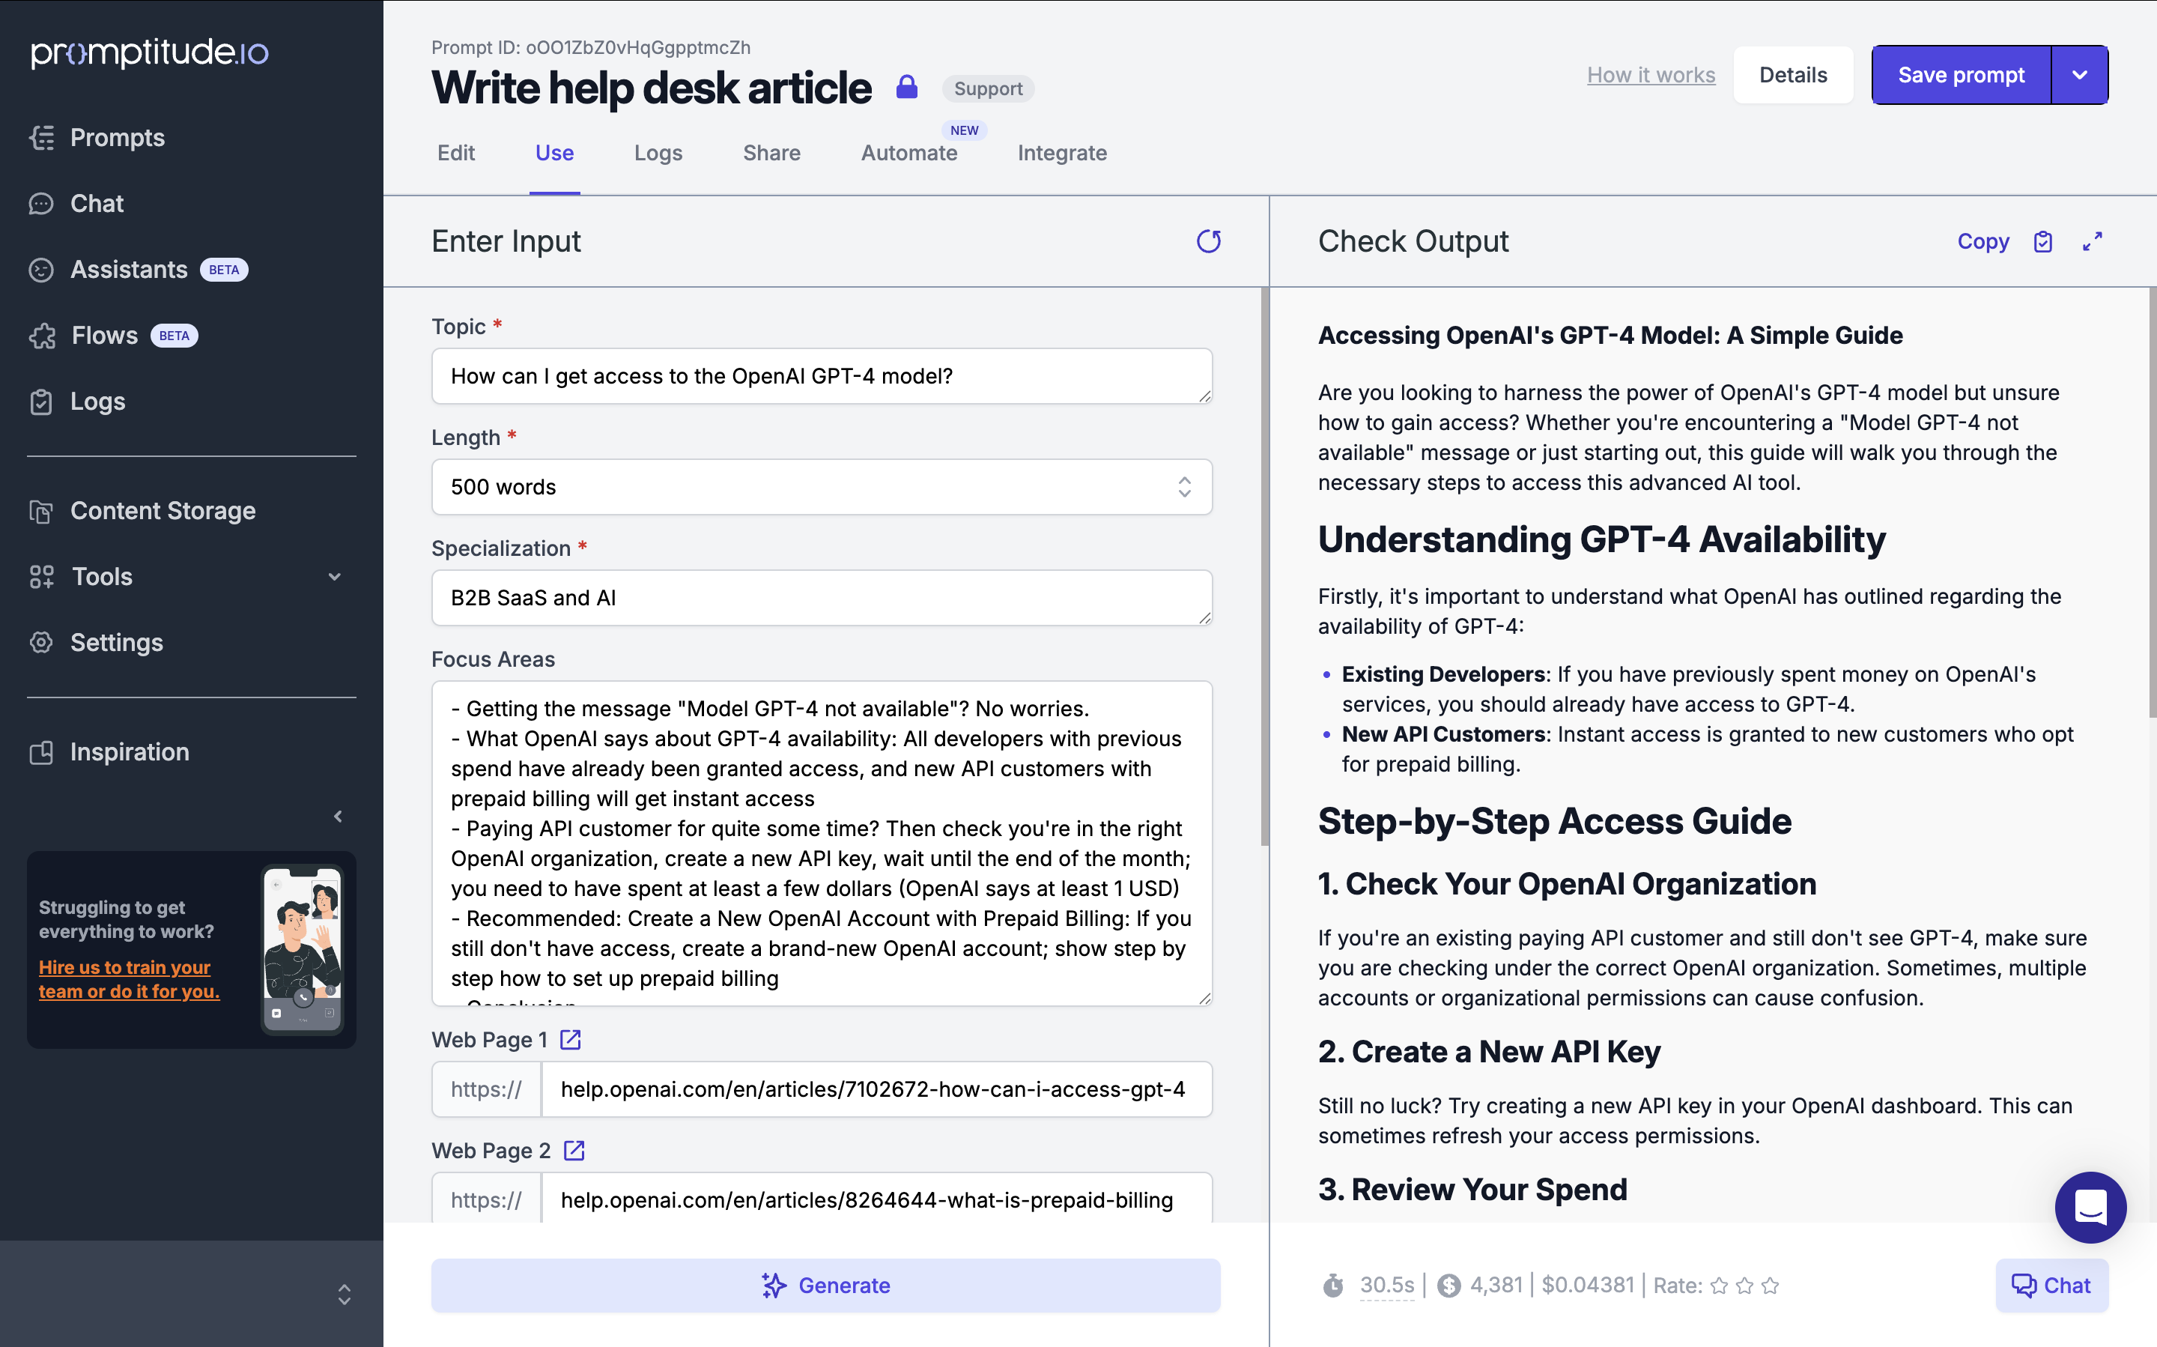Image resolution: width=2157 pixels, height=1347 pixels.
Task: Click the promptitude.io logo
Action: (150, 52)
